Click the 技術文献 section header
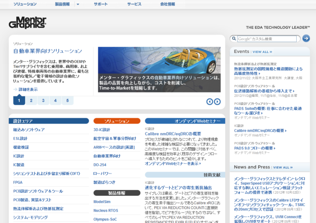 185,175
